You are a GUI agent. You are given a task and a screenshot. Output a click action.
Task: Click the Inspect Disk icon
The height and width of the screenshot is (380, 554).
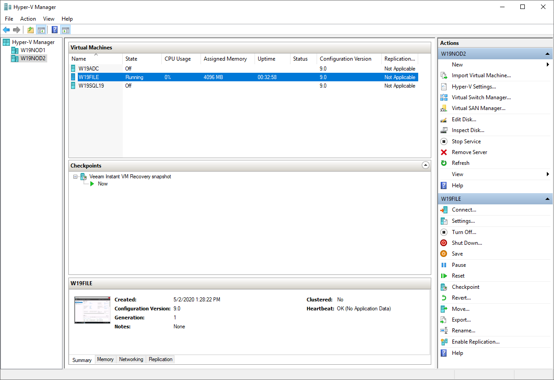coord(444,130)
